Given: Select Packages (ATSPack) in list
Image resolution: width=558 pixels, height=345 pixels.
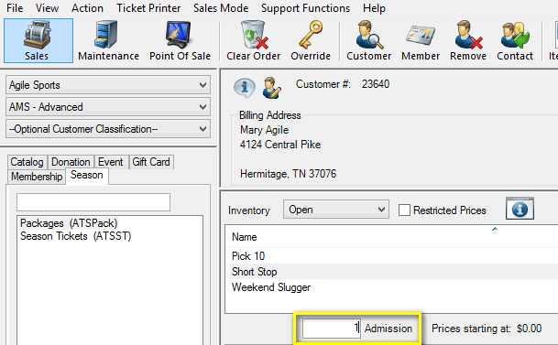Looking at the screenshot, I should [x=69, y=223].
